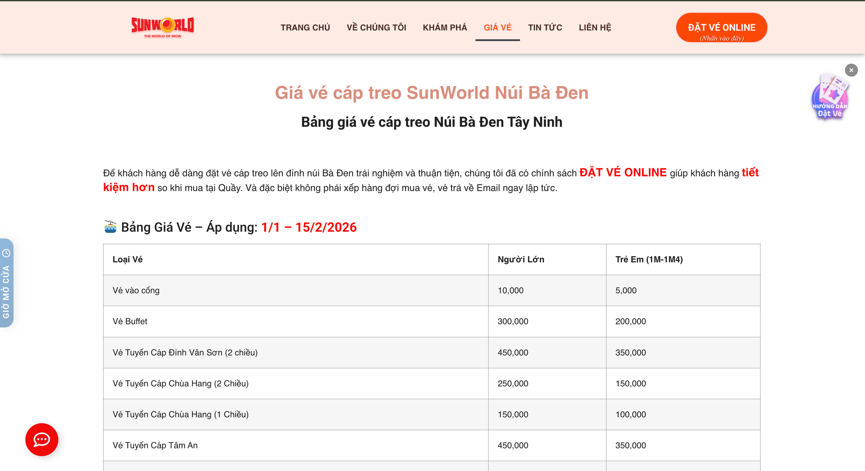Open VỀ CHÚNG TÔI navigation link
Image resolution: width=865 pixels, height=471 pixels.
[376, 27]
